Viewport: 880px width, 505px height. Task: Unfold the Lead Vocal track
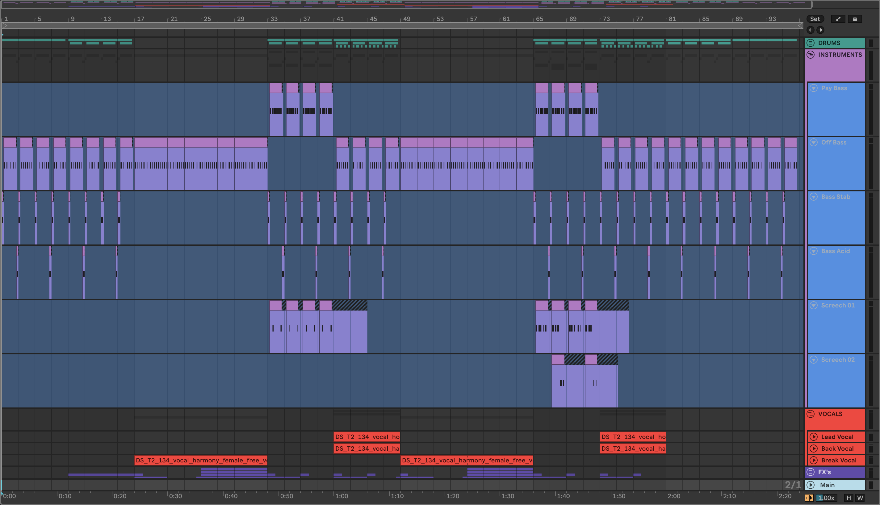(813, 437)
